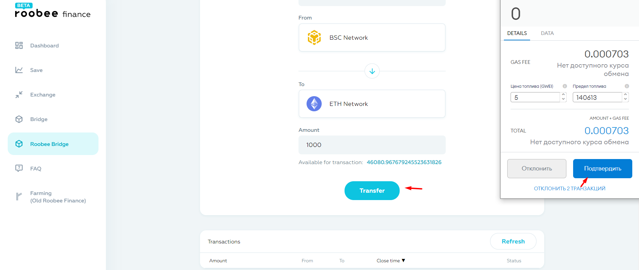Click the available balance amount link
Screen dimensions: 639x270
coord(404,162)
